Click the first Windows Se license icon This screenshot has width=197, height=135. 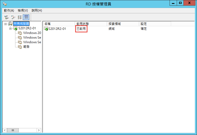point(20,38)
